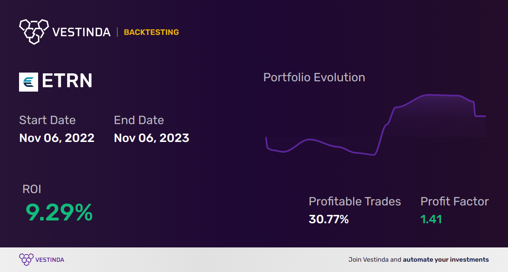Click the purple Vestinda logo in footer

coord(26,259)
